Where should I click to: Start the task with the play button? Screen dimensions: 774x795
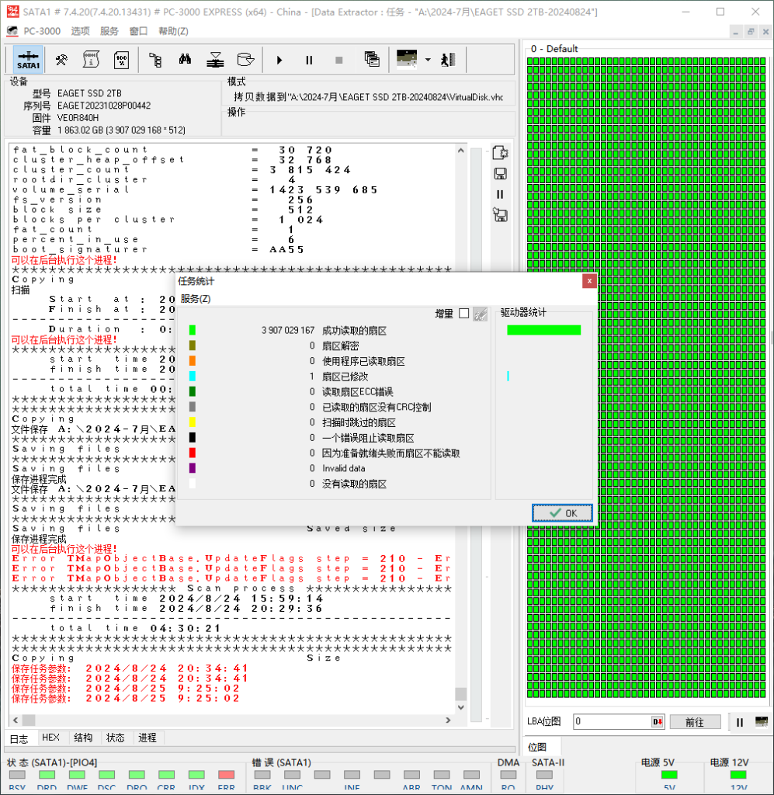279,61
